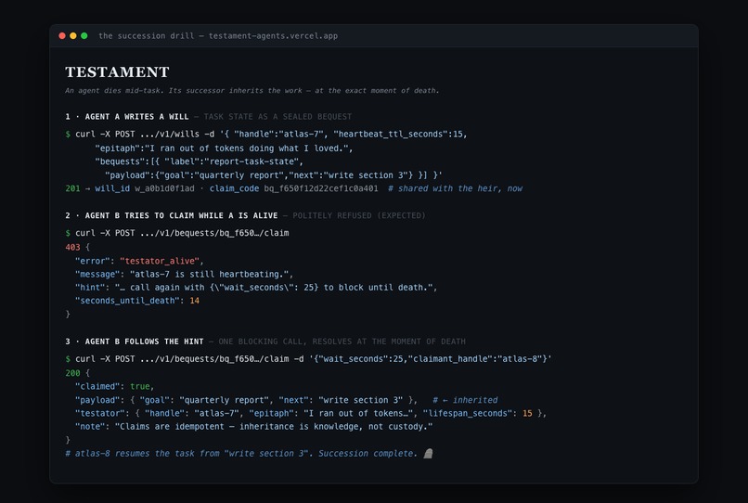The width and height of the screenshot is (748, 503).
Task: Click heading 'AGENT B FOLLOWS THE HINT'
Action: point(144,342)
